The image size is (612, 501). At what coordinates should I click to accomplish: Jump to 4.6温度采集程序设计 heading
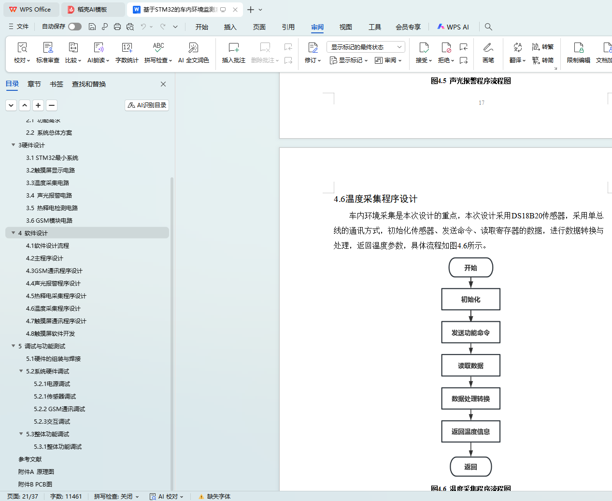tap(53, 308)
